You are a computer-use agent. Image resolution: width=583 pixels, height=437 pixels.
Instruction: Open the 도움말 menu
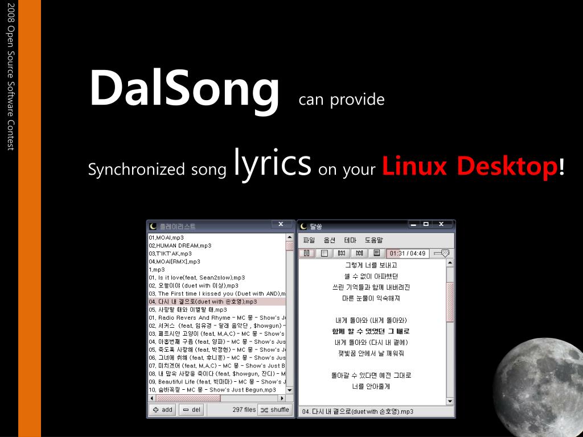(x=373, y=240)
